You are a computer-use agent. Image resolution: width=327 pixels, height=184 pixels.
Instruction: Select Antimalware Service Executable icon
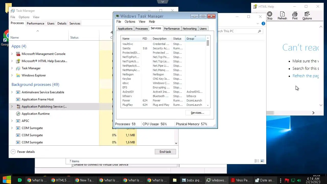(18, 92)
